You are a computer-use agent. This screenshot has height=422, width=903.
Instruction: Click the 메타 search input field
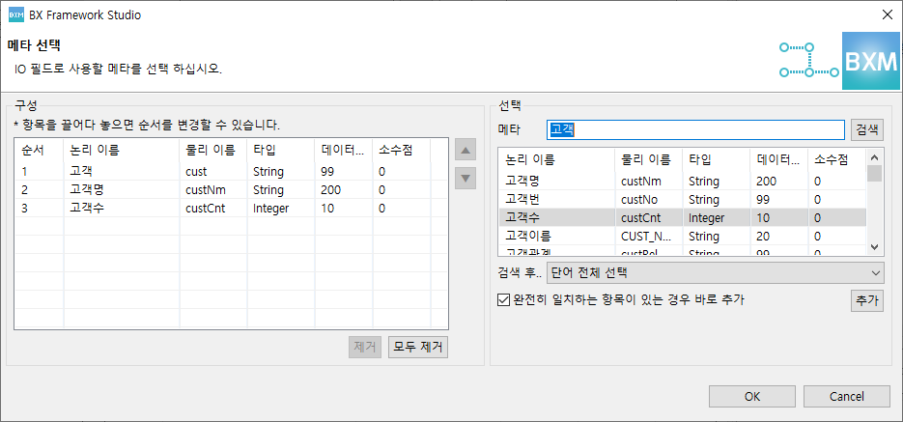695,129
